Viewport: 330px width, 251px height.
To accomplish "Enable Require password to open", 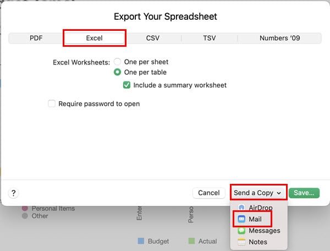I will coord(52,103).
